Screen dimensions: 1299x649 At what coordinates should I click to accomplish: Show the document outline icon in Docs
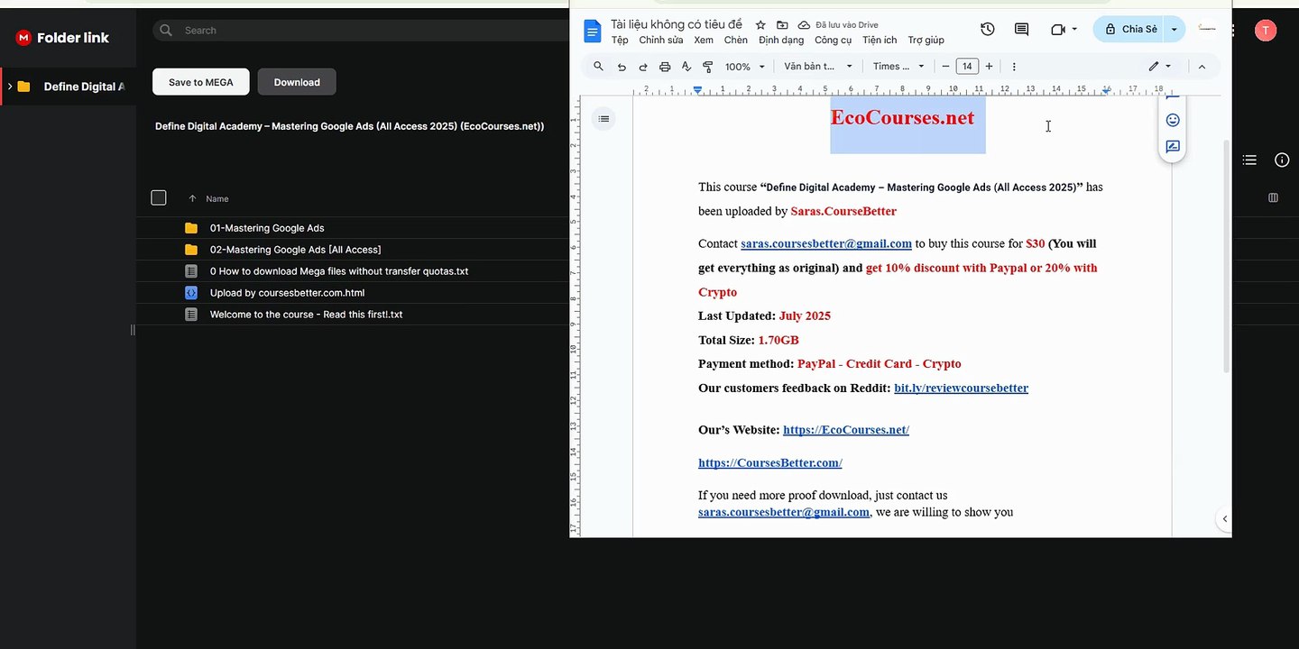coord(603,119)
